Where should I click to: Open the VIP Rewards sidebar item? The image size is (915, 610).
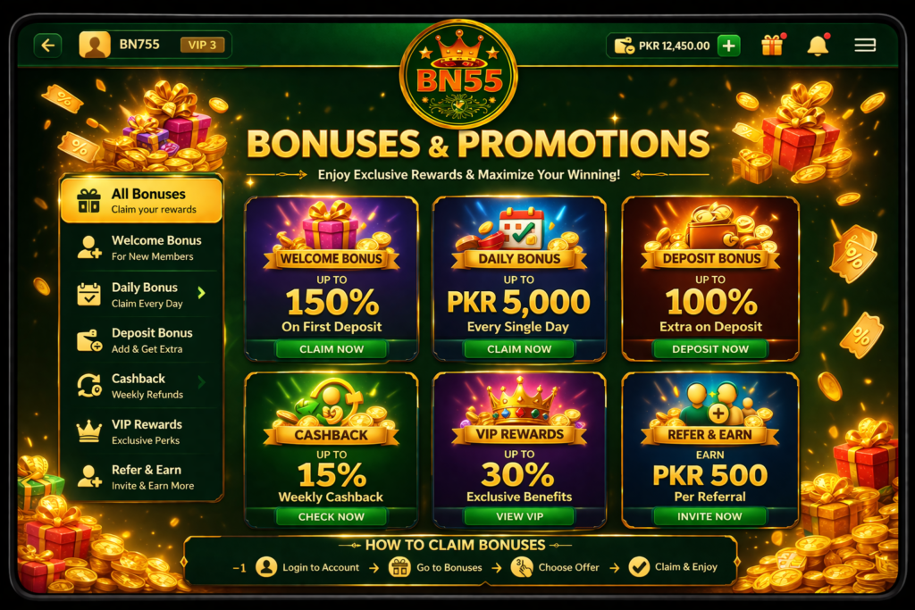(x=141, y=431)
